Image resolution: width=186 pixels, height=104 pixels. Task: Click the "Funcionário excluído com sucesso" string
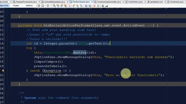(x=137, y=57)
